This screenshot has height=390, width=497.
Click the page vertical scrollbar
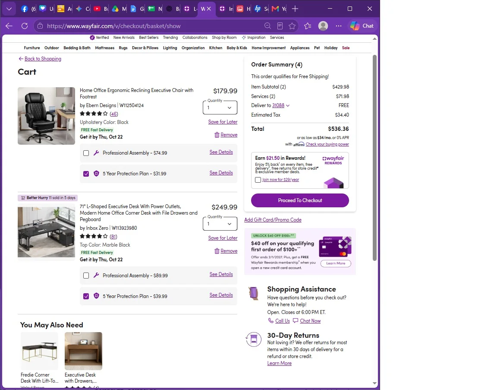pyautogui.click(x=374, y=158)
